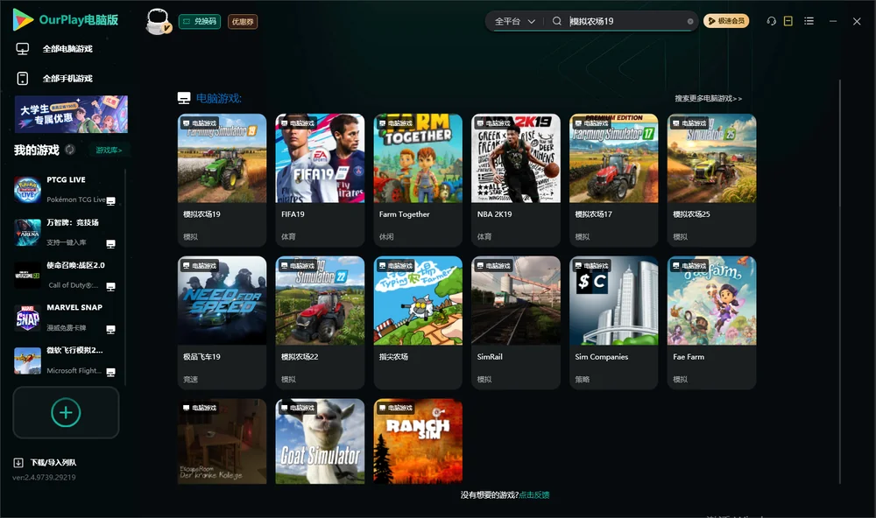876x518 pixels.
Task: Click the 电脑游戏 tag on Sim Companies card
Action: pyautogui.click(x=591, y=266)
